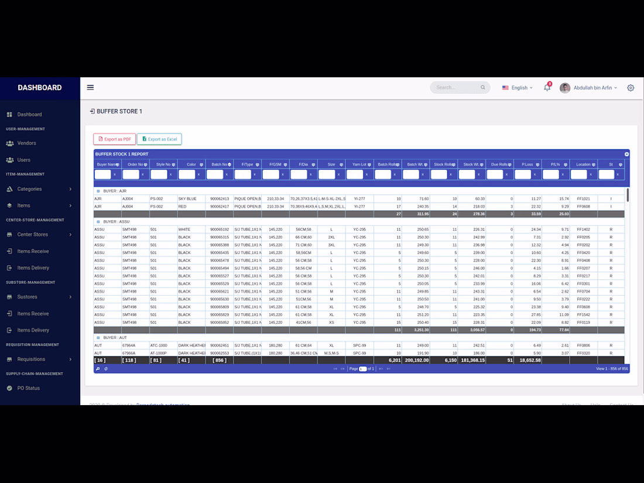The width and height of the screenshot is (644, 483).
Task: Click the search magnifier icon
Action: tap(482, 87)
